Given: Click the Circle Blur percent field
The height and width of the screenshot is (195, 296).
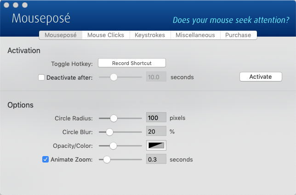Looking at the screenshot, I should click(x=156, y=132).
